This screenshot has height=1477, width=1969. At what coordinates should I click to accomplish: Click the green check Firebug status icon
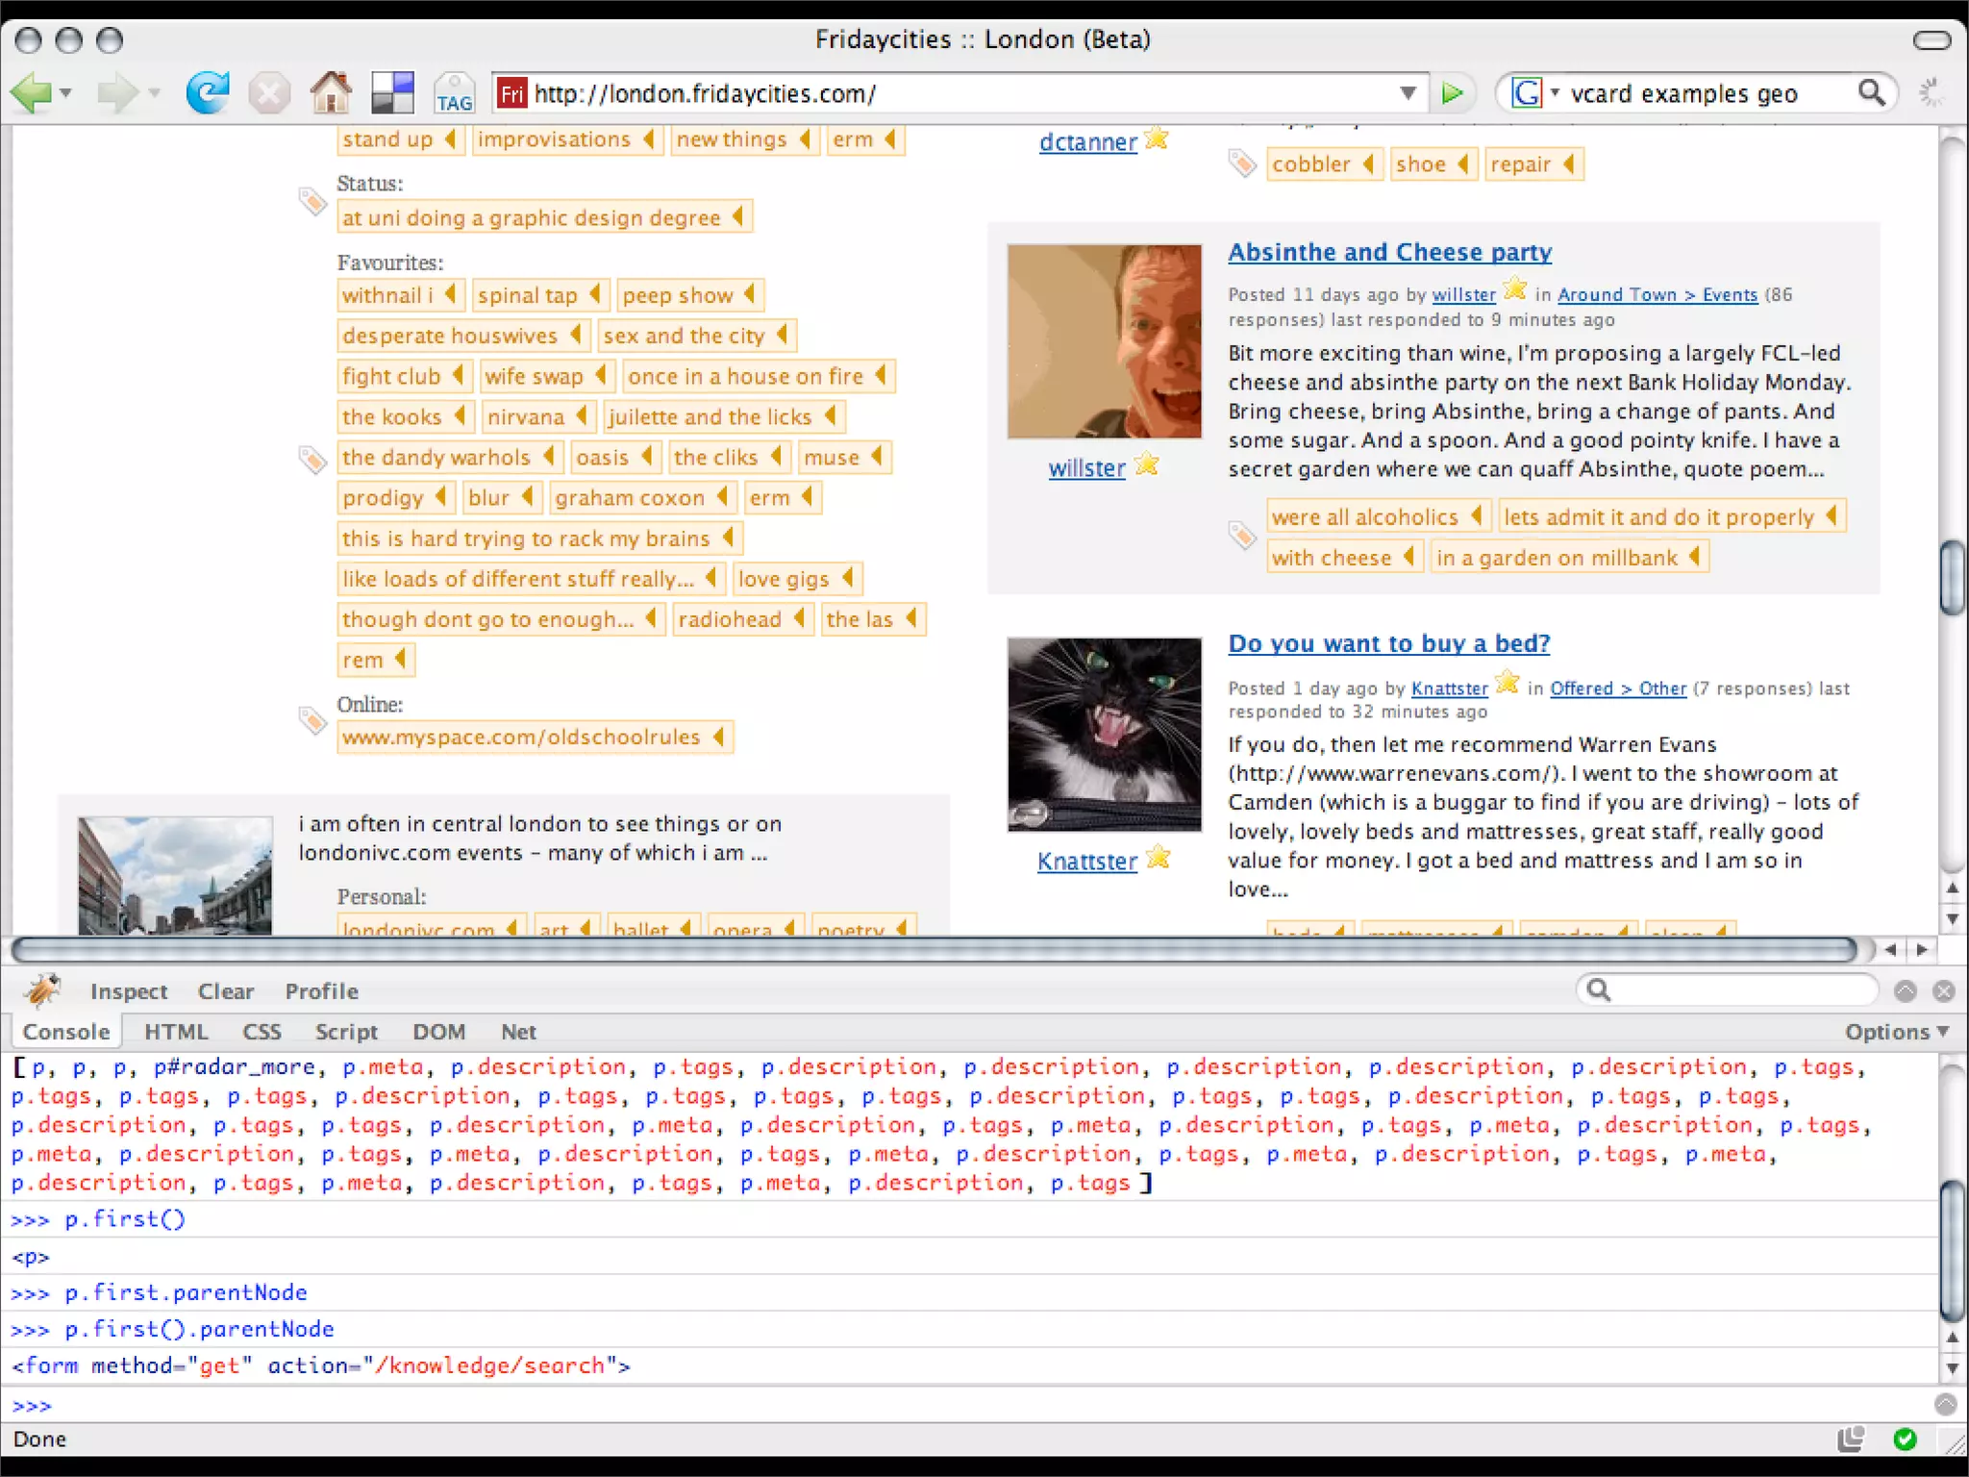coord(1905,1439)
